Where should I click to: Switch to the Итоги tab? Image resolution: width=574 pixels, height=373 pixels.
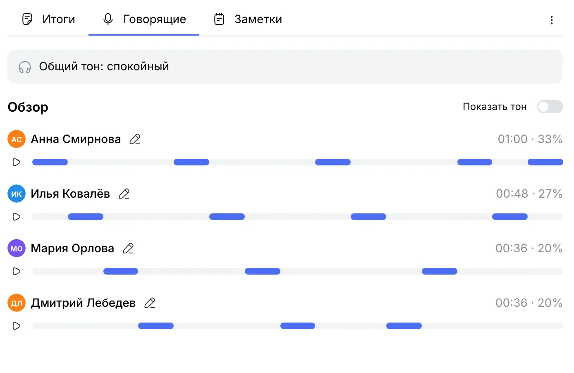coord(48,19)
